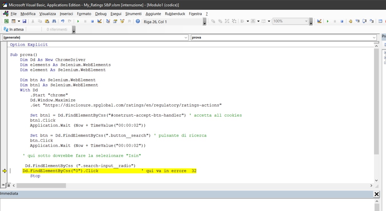Image resolution: width=386 pixels, height=211 pixels.
Task: Open the File menu
Action: tap(14, 14)
